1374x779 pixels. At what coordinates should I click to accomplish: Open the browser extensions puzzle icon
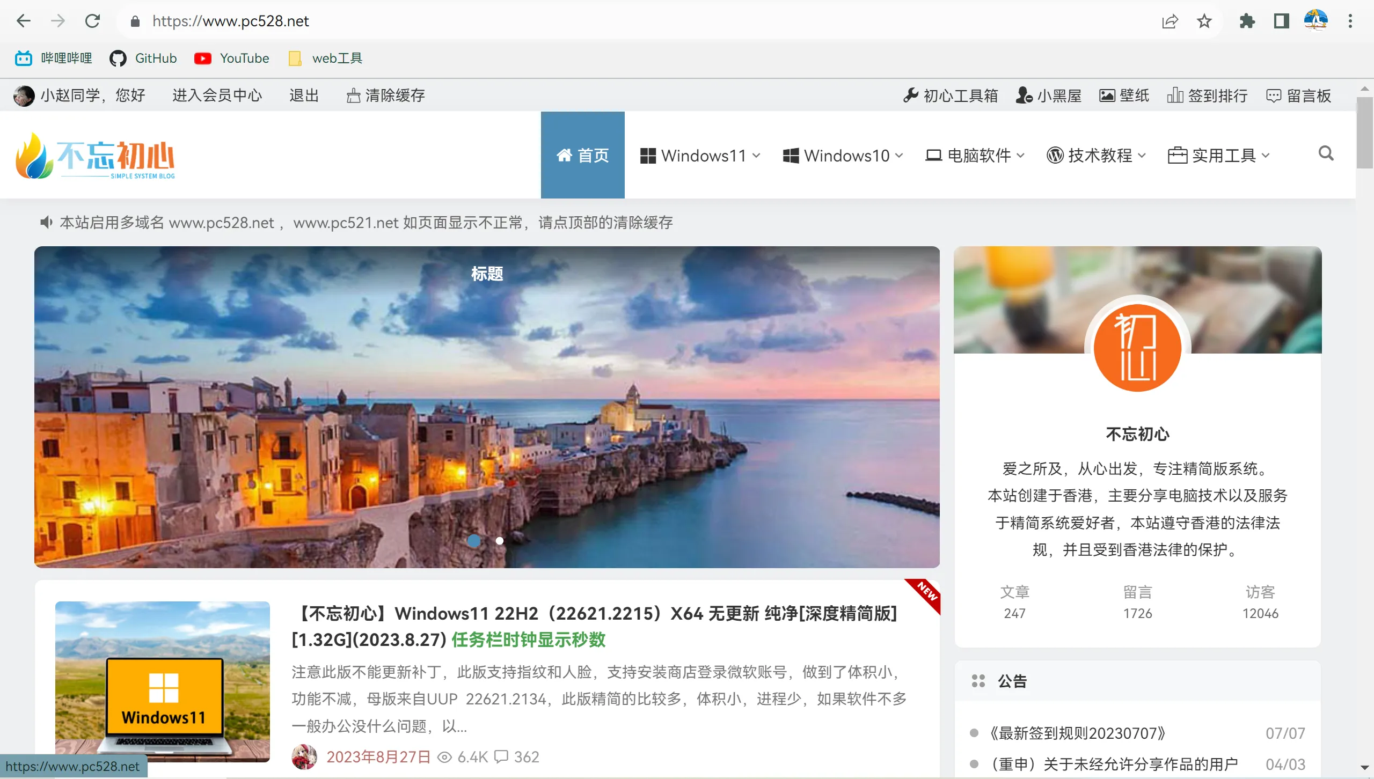click(x=1247, y=21)
